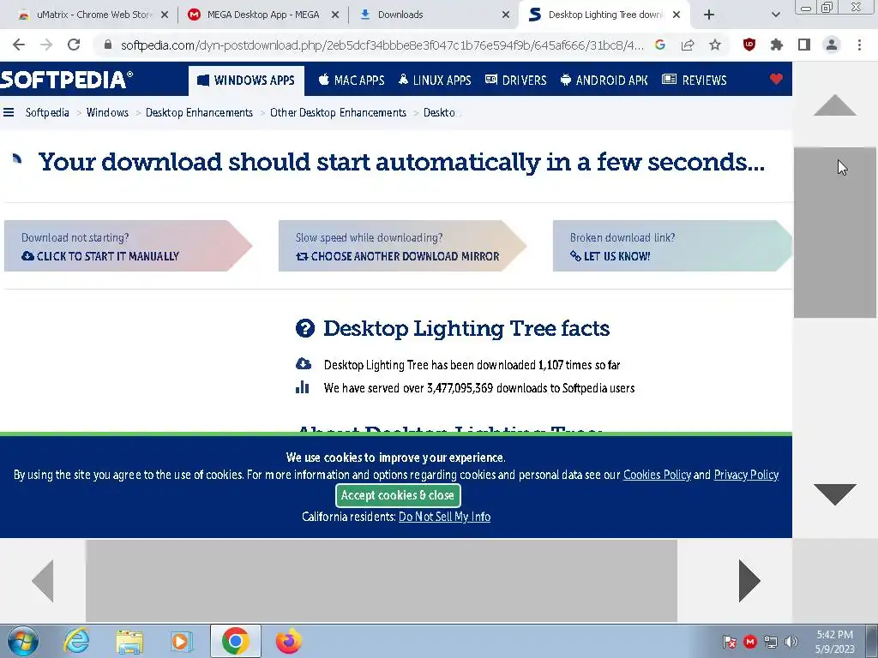Click the red heart icon in Softpedia header
This screenshot has width=878, height=658.
coord(776,80)
